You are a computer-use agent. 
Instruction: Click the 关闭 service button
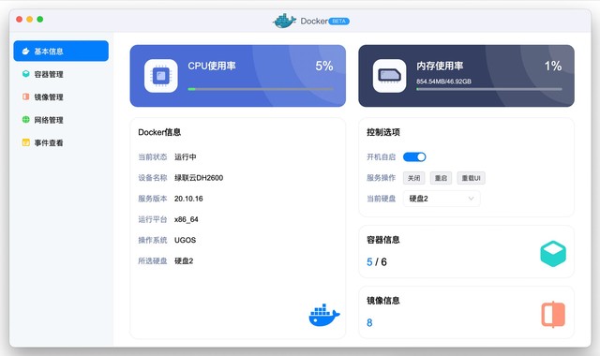click(413, 178)
